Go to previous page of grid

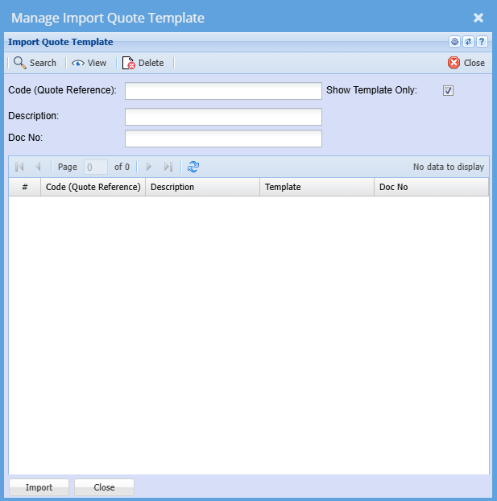point(38,167)
